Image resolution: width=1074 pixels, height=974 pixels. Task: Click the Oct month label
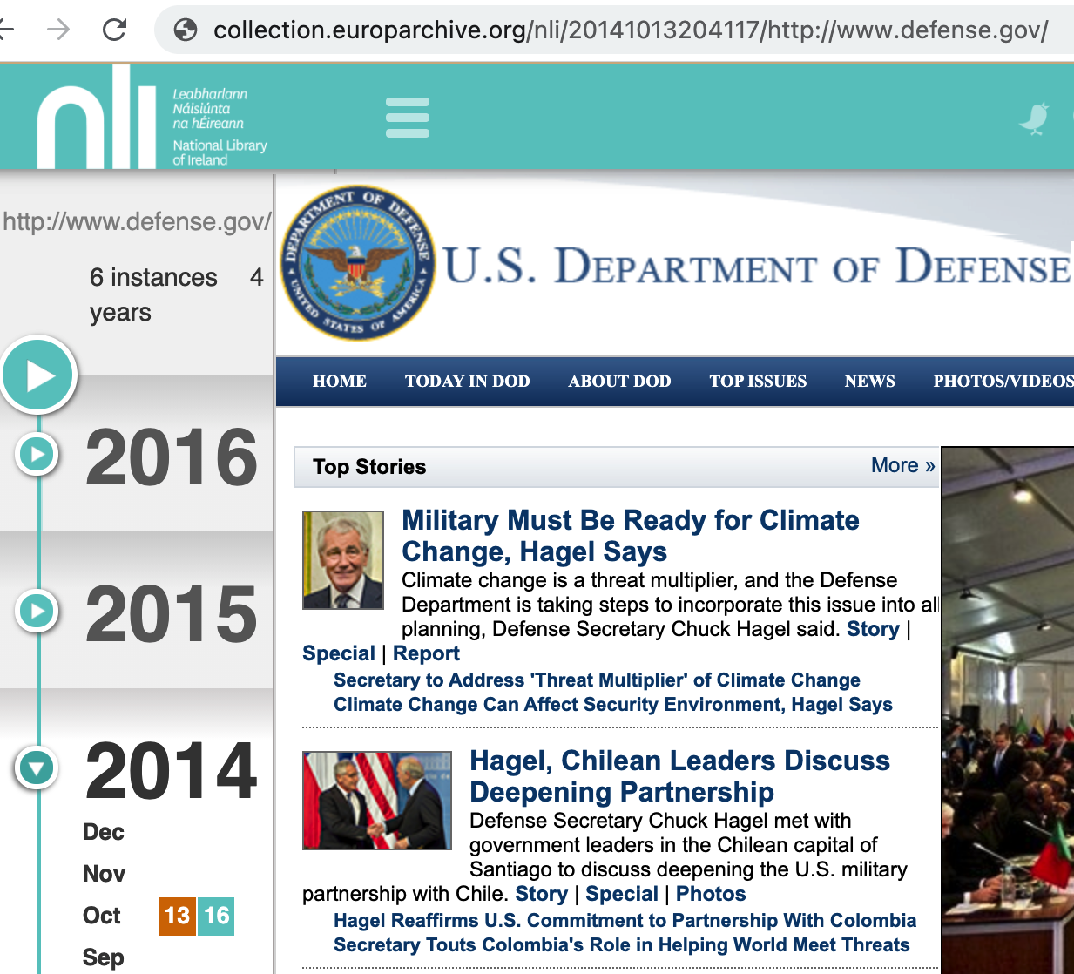click(x=102, y=916)
